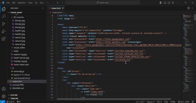Screen dimensions: 196x103
Task: Open the Source Control view
Action: (4, 24)
